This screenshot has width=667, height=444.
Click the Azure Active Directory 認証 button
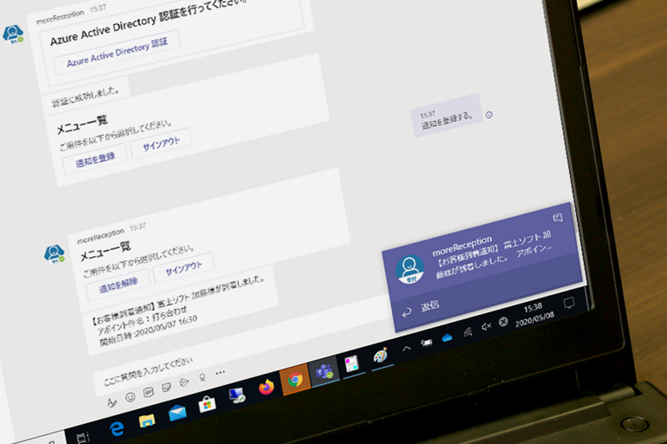pos(117,53)
